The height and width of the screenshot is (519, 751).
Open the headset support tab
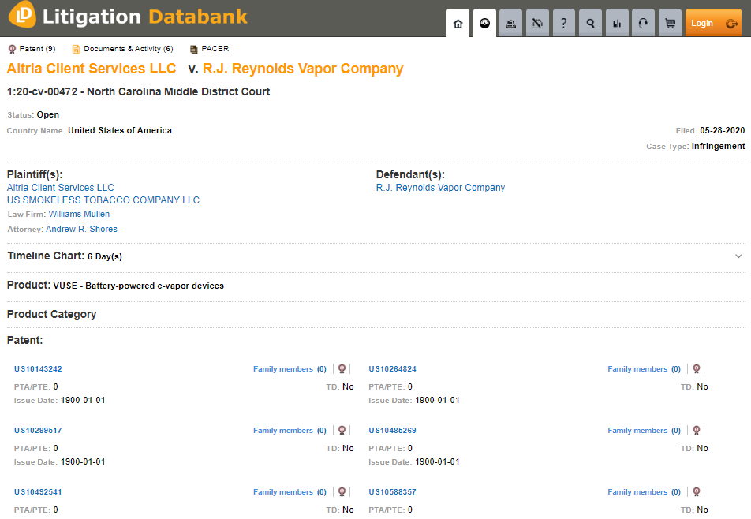coord(643,23)
